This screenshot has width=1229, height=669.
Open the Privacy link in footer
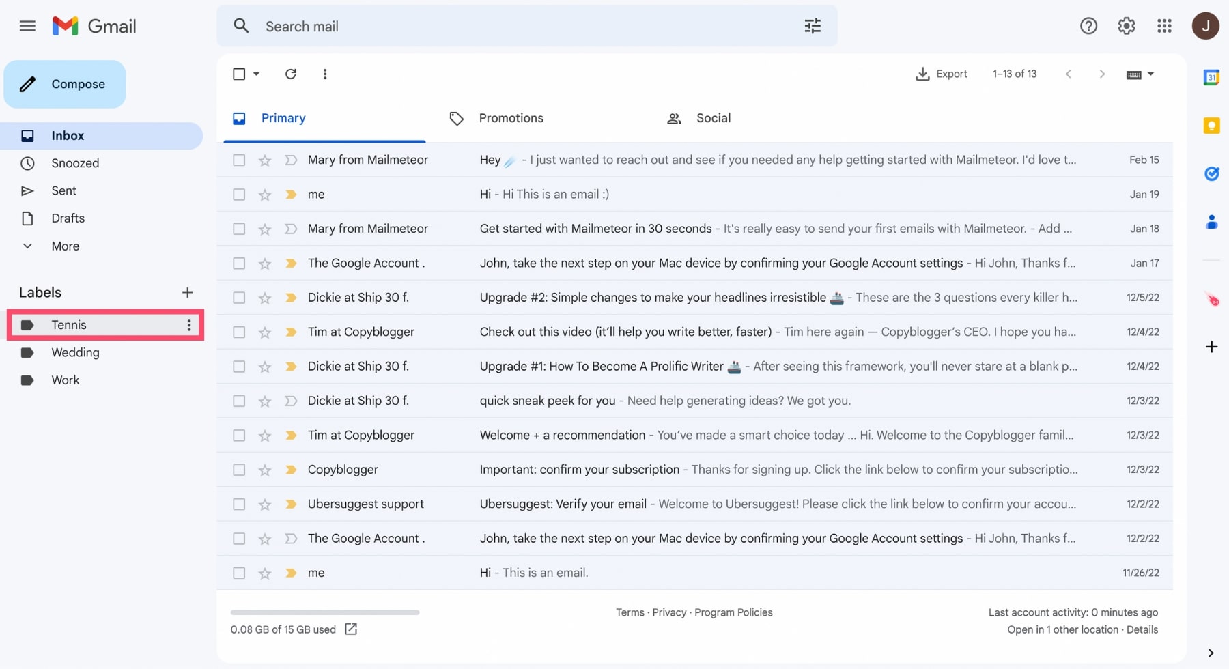click(669, 612)
